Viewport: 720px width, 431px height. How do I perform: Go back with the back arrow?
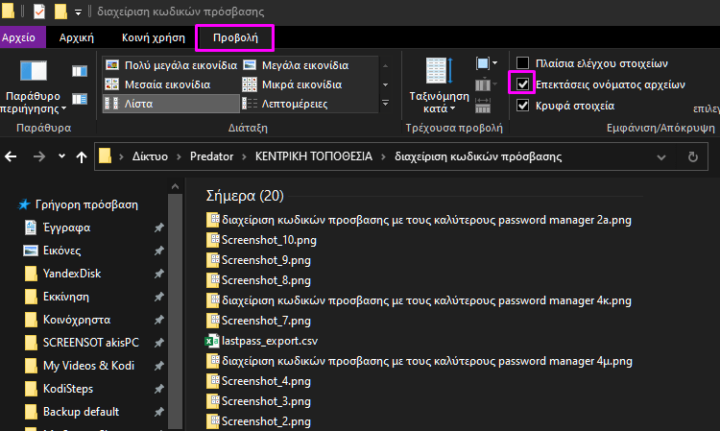(x=11, y=157)
